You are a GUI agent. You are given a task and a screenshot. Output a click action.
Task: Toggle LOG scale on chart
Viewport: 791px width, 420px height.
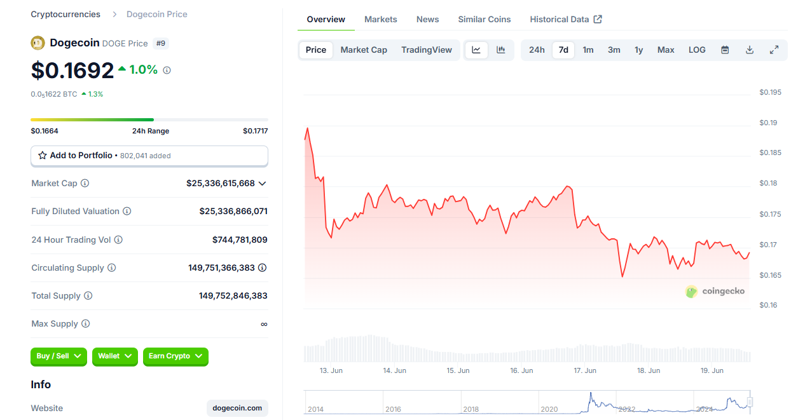(x=697, y=50)
